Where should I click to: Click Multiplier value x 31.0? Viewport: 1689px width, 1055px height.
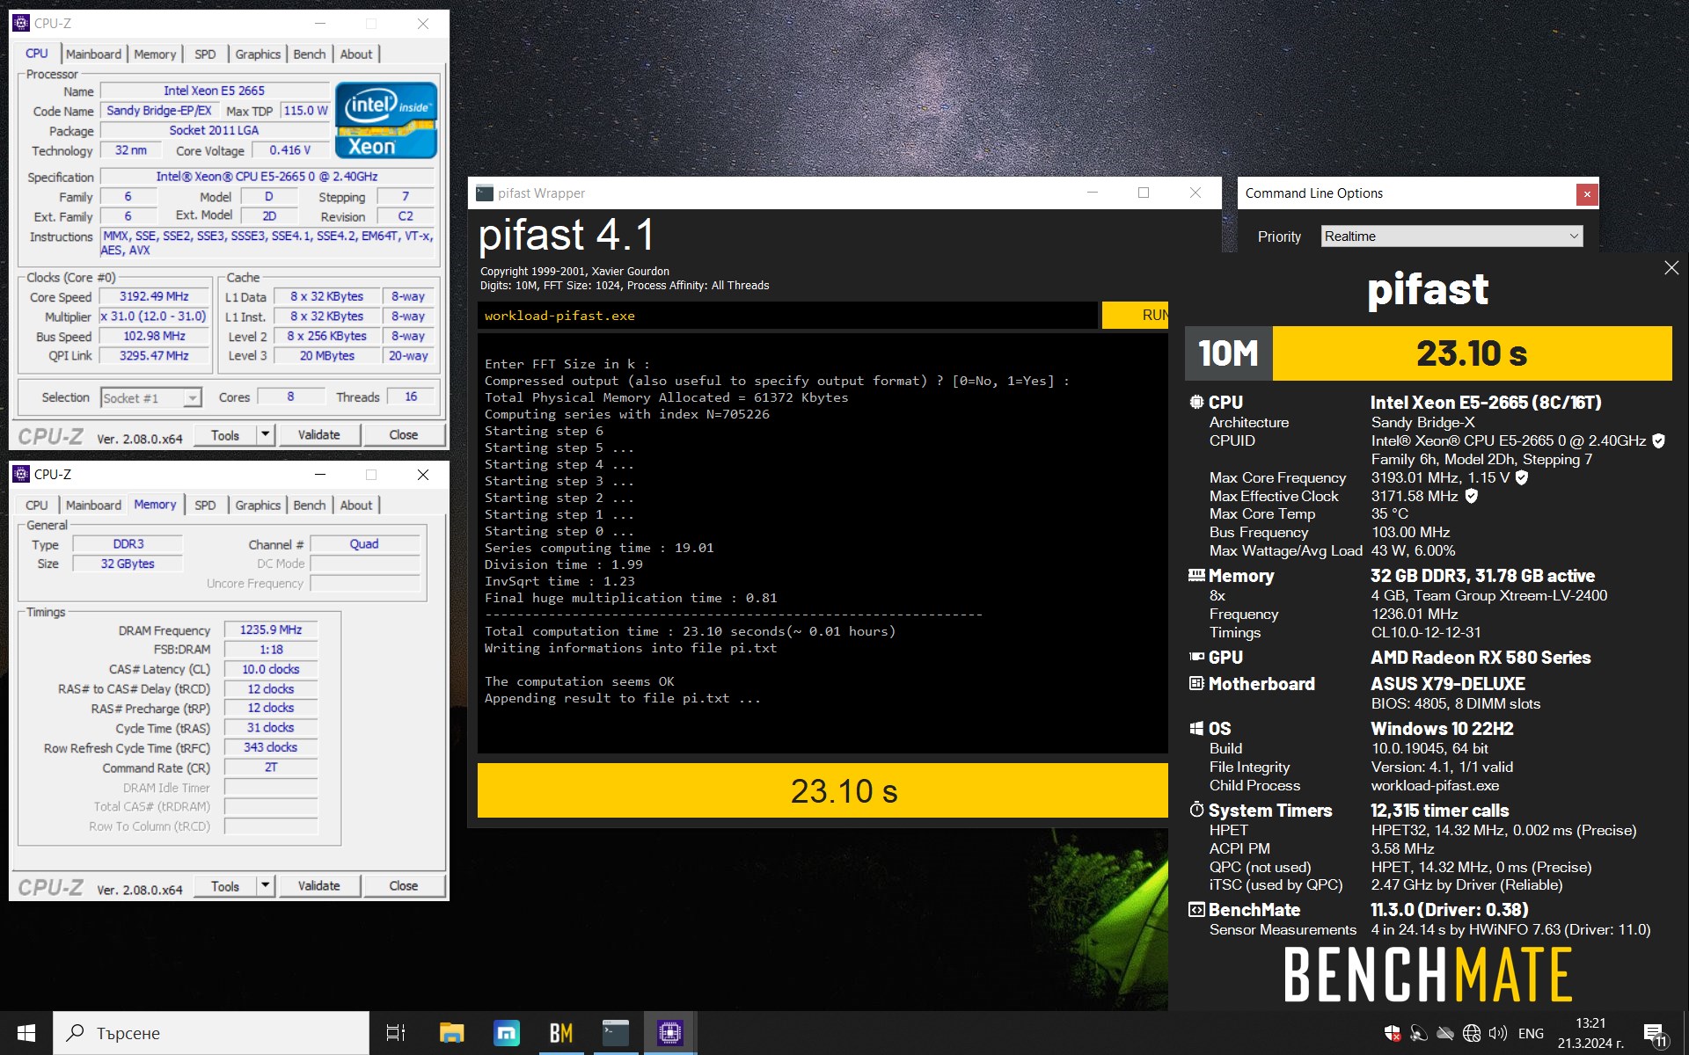(154, 316)
